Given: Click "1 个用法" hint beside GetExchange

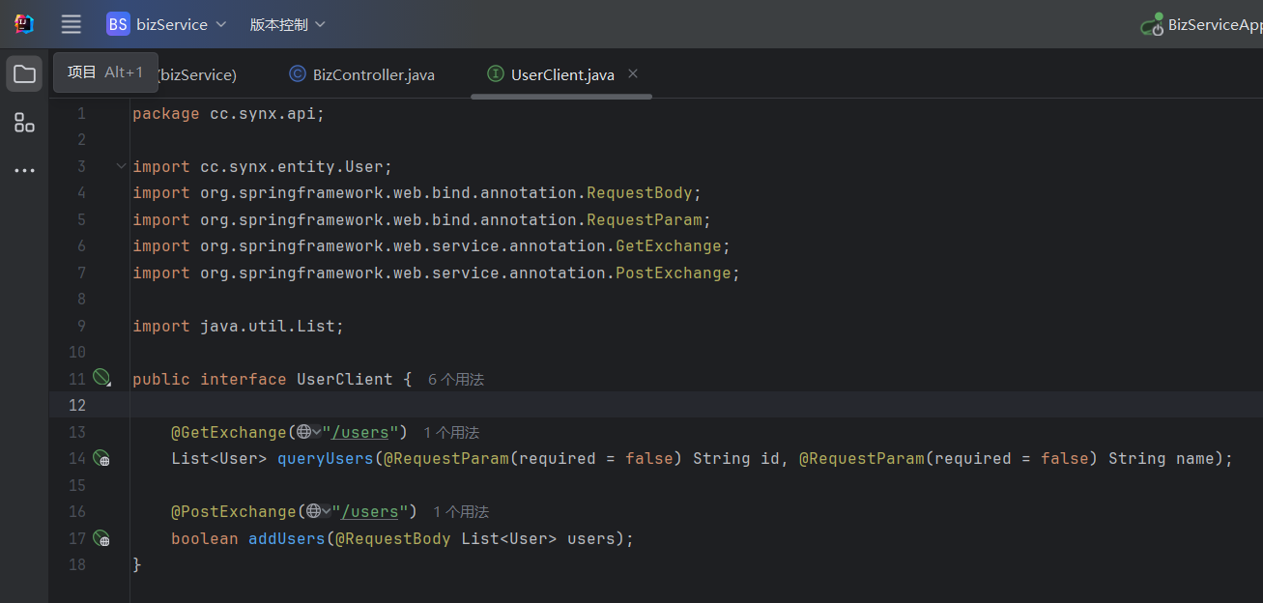Looking at the screenshot, I should [451, 432].
